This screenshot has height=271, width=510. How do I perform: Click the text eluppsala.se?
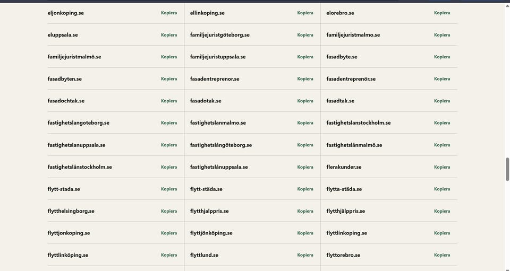[63, 34]
